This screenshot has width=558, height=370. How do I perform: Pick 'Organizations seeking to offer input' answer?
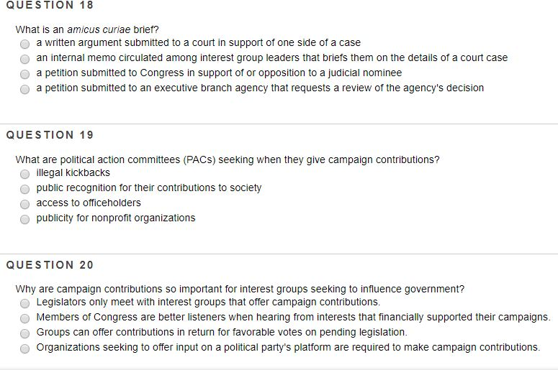[x=24, y=348]
